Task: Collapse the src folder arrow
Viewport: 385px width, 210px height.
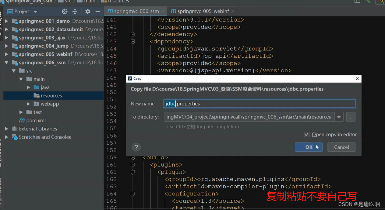Action: click(x=14, y=71)
